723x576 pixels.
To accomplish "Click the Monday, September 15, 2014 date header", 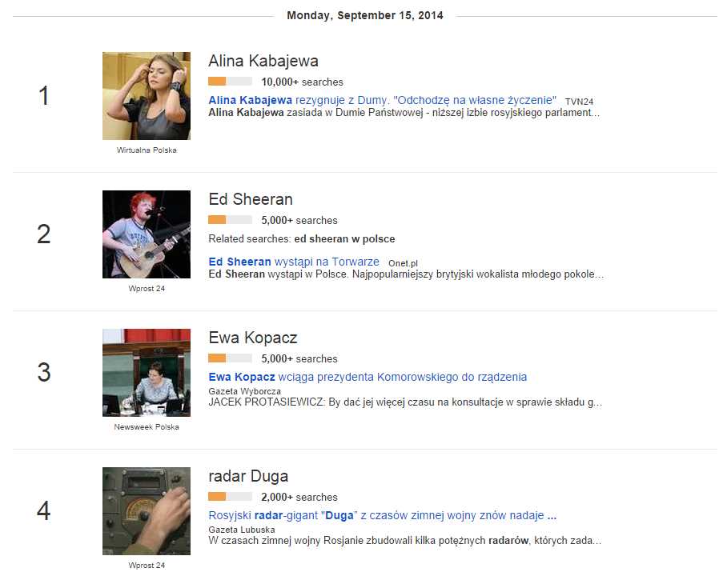I will (x=365, y=15).
